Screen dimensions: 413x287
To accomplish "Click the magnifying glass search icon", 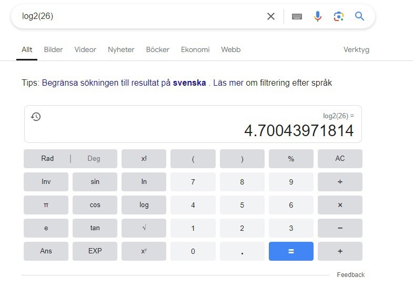I will [x=360, y=16].
